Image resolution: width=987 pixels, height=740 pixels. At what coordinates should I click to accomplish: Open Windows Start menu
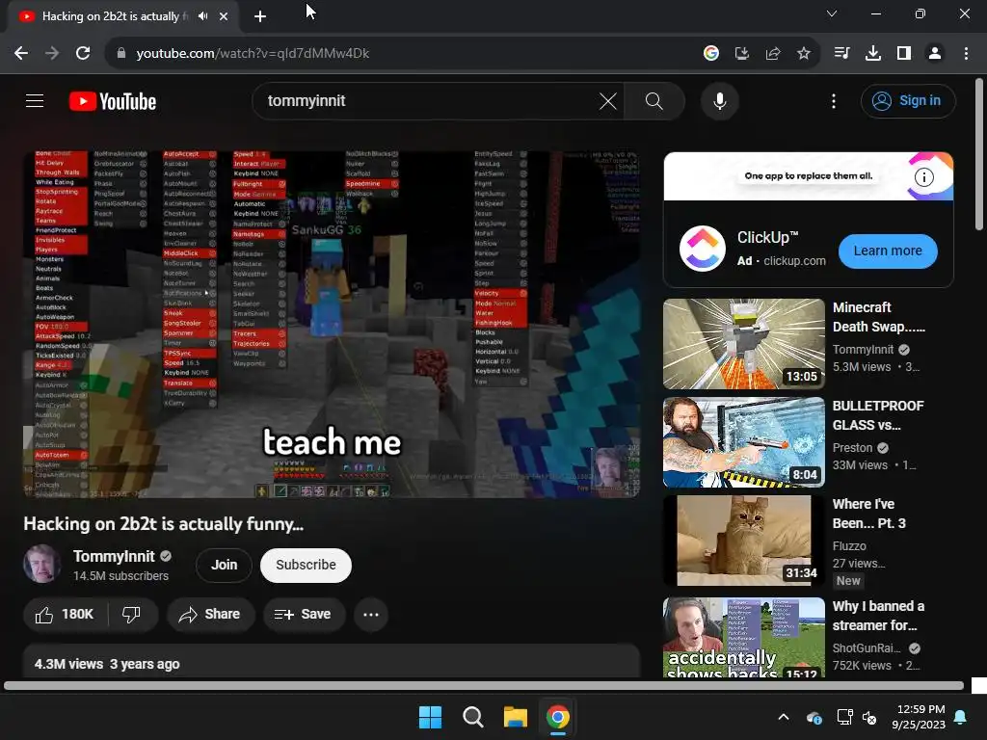[431, 717]
